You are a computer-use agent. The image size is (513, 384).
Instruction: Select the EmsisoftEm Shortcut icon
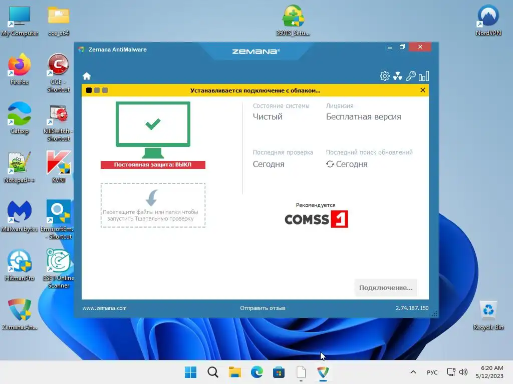coord(59,220)
